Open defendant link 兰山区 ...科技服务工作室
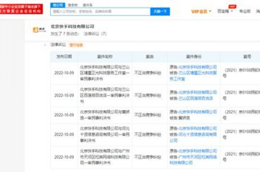Screen dimensions: 260x172 (x=193, y=76)
